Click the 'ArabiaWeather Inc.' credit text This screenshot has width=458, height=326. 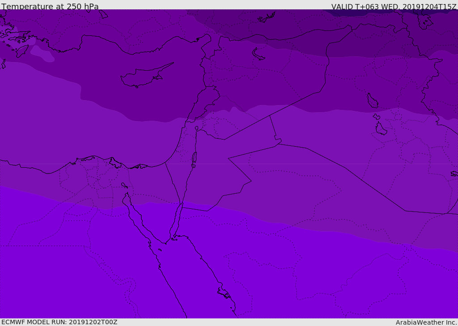click(x=426, y=322)
